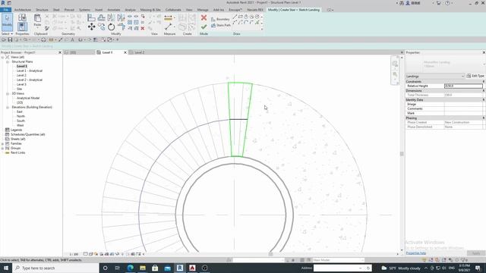Select the Trim/Extend to Corner tool
The width and height of the screenshot is (486, 273).
click(121, 27)
